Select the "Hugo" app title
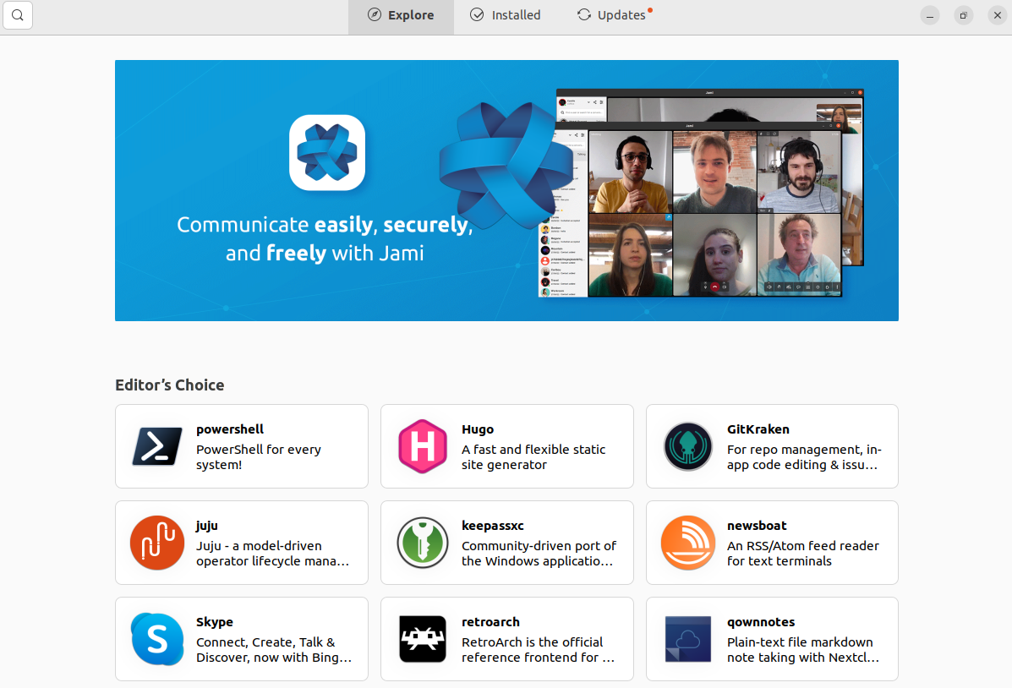 [x=478, y=429]
